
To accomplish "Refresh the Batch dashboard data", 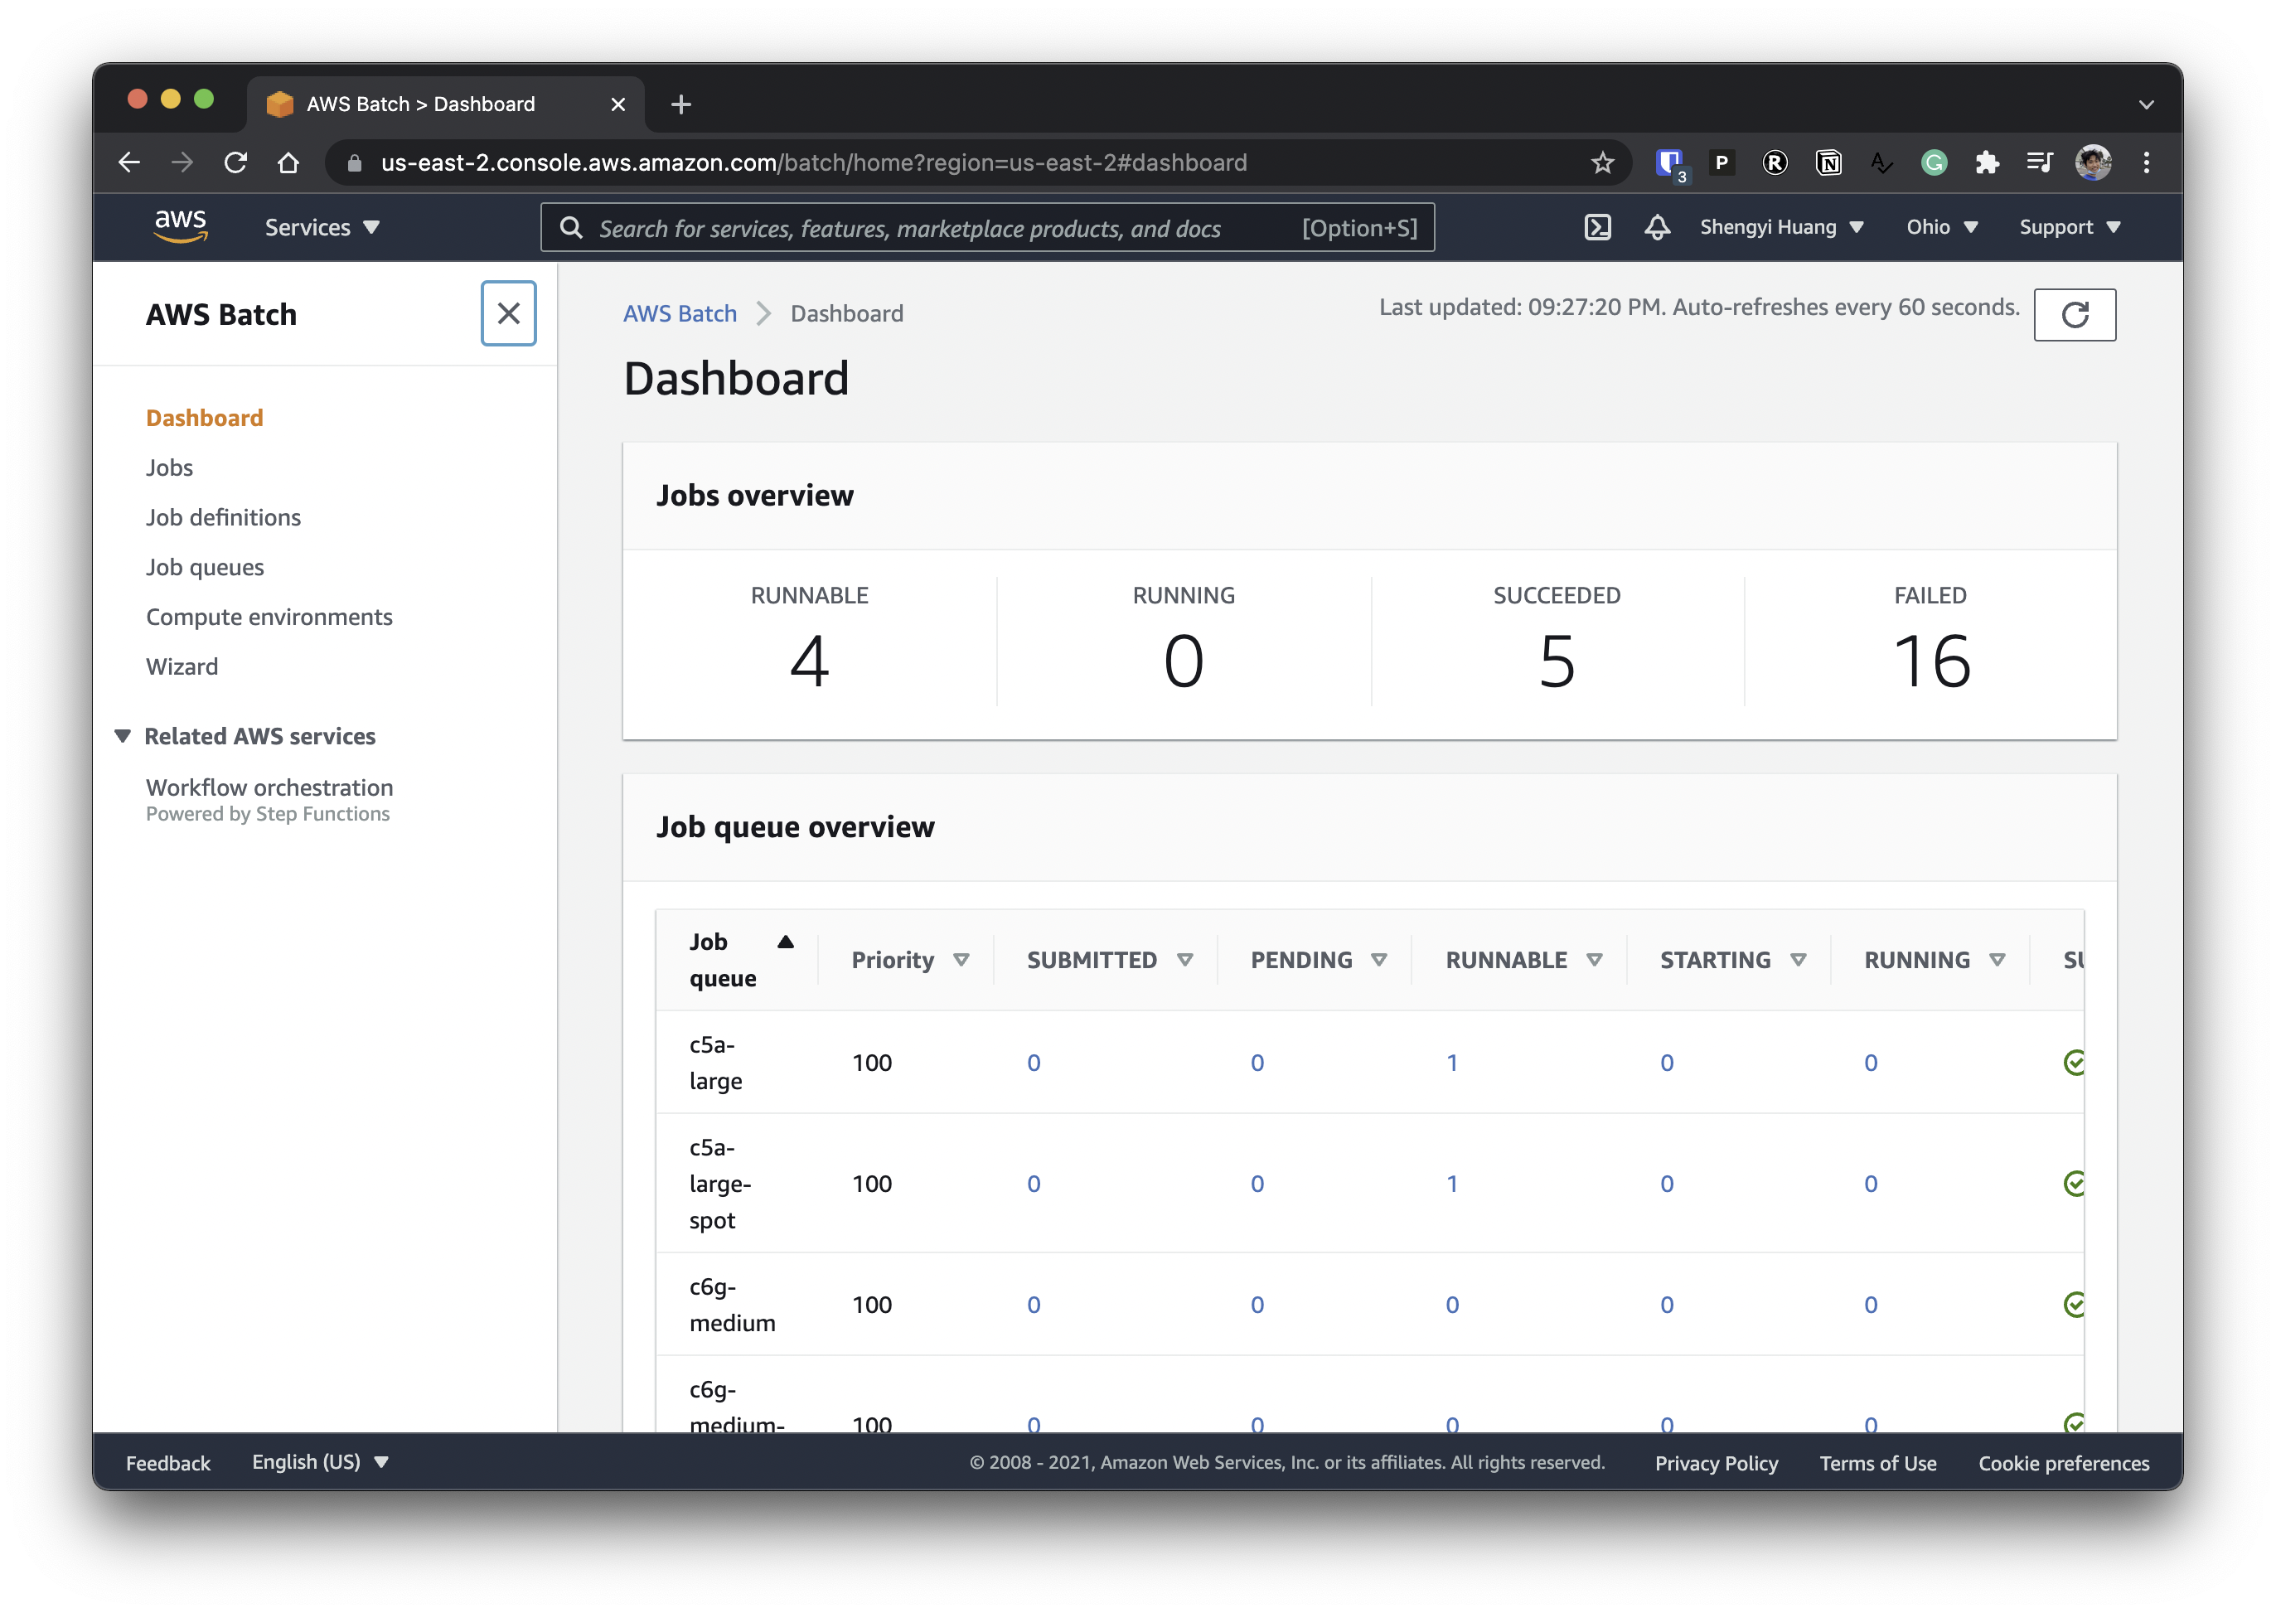I will tap(2074, 315).
